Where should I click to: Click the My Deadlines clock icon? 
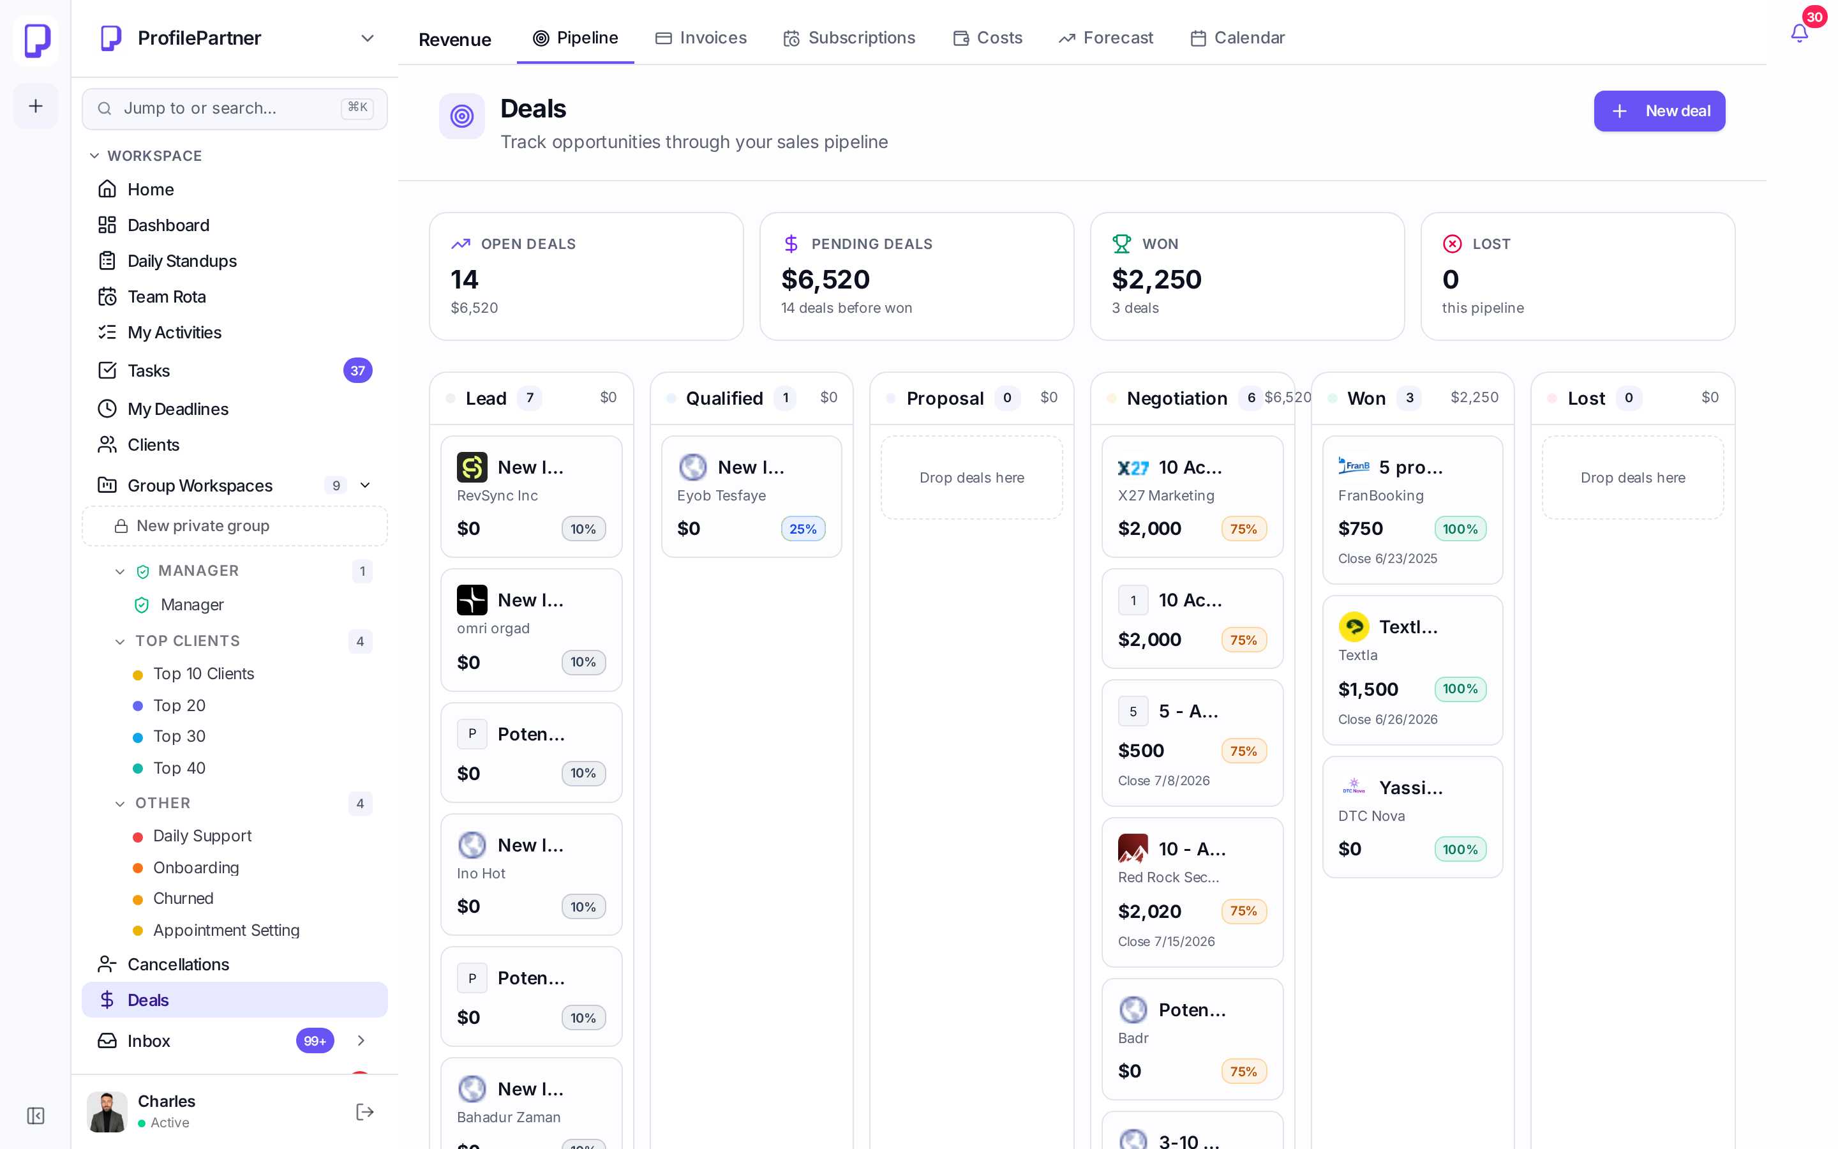[x=107, y=409]
